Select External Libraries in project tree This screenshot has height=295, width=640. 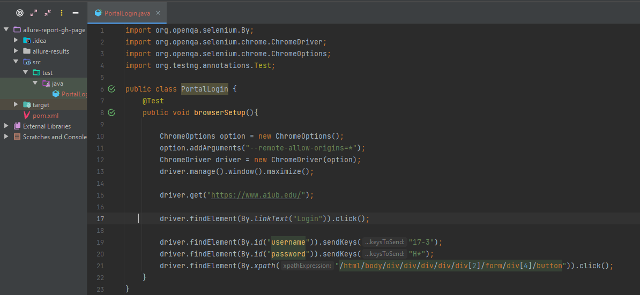point(47,126)
